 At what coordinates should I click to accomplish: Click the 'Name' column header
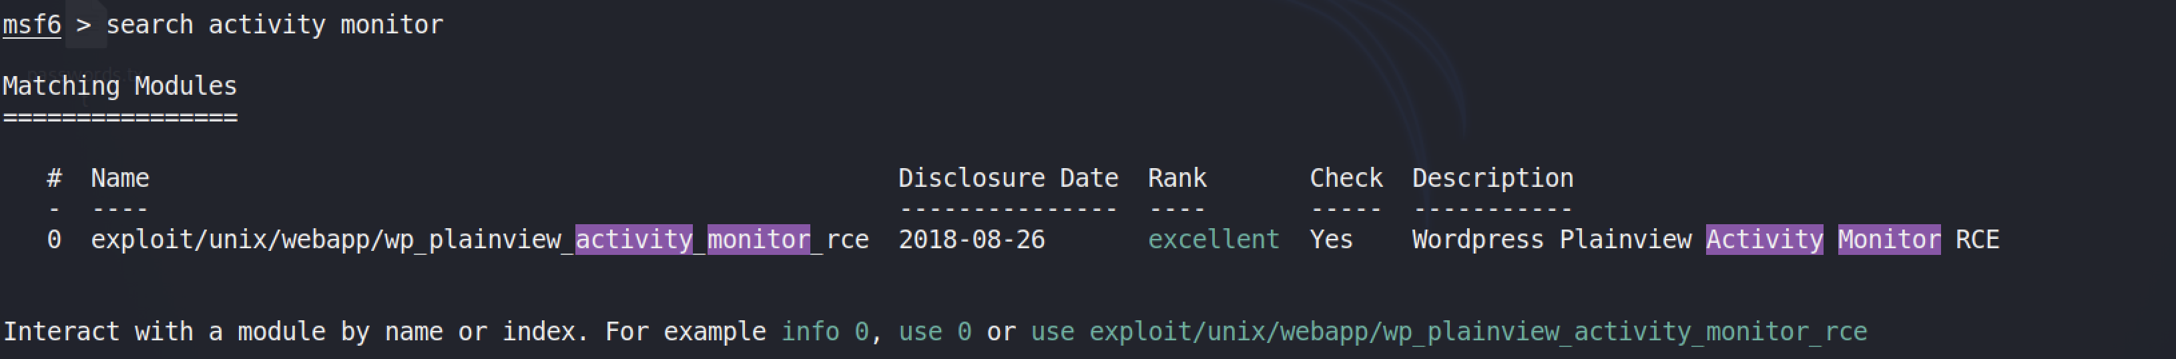pos(120,177)
